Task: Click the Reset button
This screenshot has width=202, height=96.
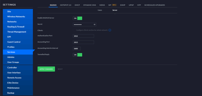Action: [x=60, y=69]
